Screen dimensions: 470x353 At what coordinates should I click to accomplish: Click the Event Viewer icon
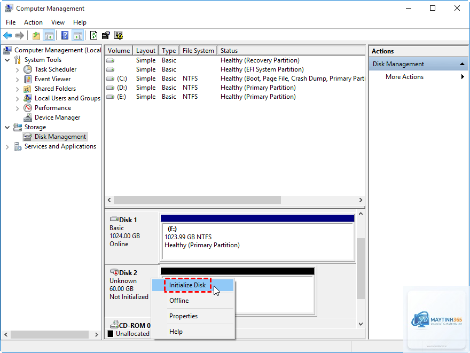pos(28,79)
